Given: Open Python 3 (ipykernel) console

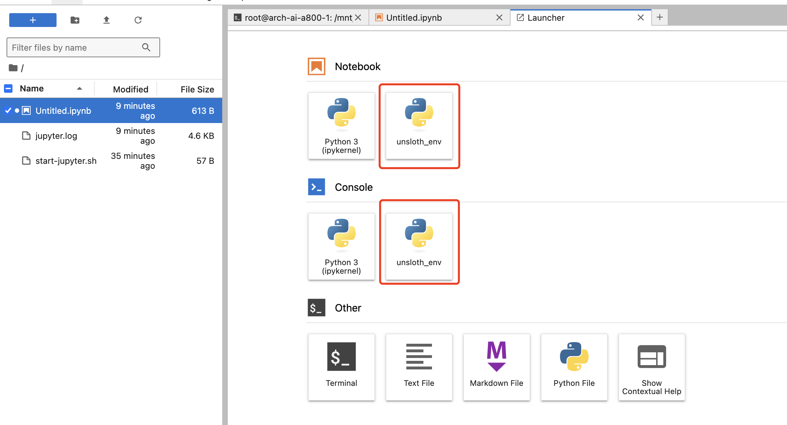Looking at the screenshot, I should (341, 246).
